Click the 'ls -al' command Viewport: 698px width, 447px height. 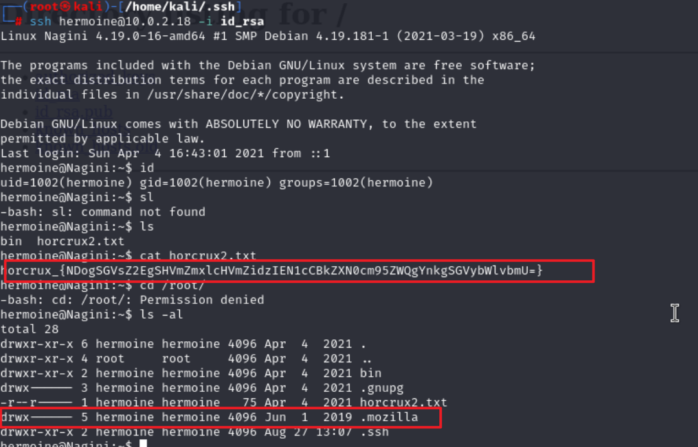coord(161,314)
